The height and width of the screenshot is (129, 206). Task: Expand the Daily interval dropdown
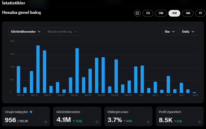188,32
